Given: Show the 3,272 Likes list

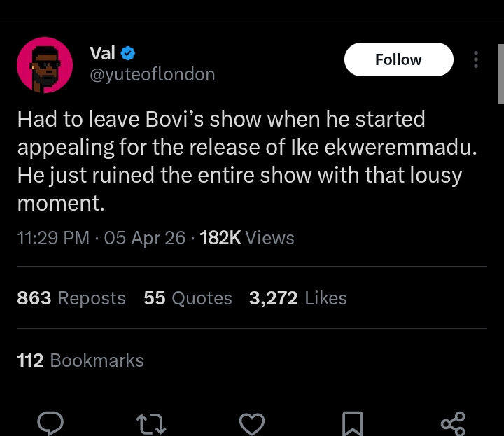Looking at the screenshot, I should [298, 298].
